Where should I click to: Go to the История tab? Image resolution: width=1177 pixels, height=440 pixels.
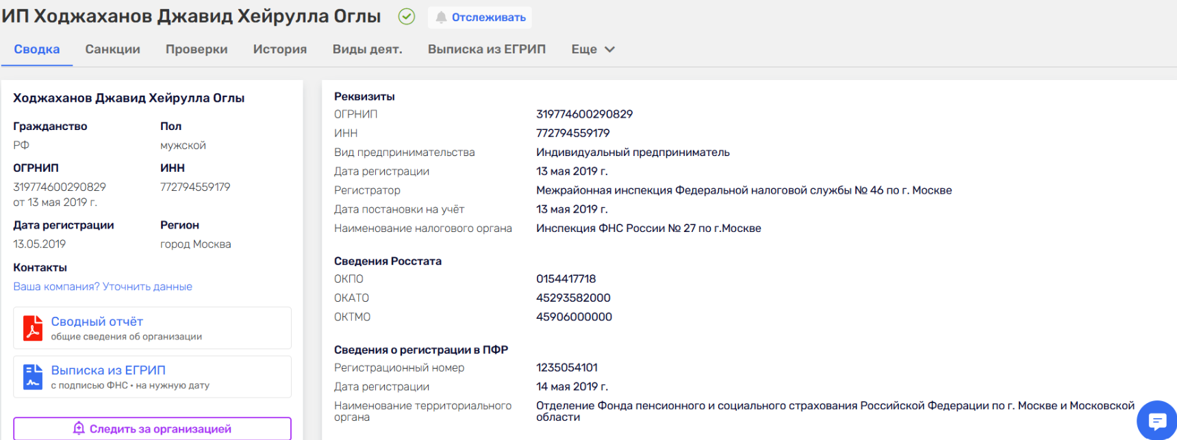[x=280, y=49]
